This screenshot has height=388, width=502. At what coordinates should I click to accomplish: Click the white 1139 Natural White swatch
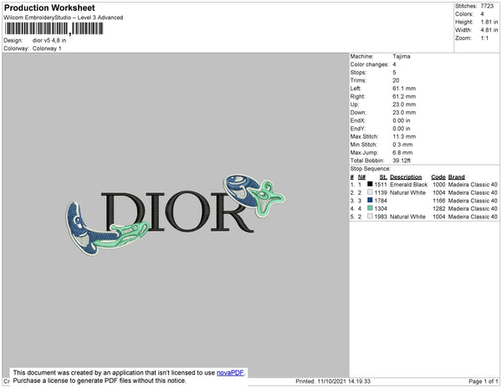pyautogui.click(x=370, y=192)
